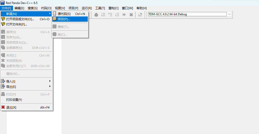Image resolution: width=259 pixels, height=134 pixels.
Task: Click the disabled 打印[P] entry
Action: click(x=26, y=94)
